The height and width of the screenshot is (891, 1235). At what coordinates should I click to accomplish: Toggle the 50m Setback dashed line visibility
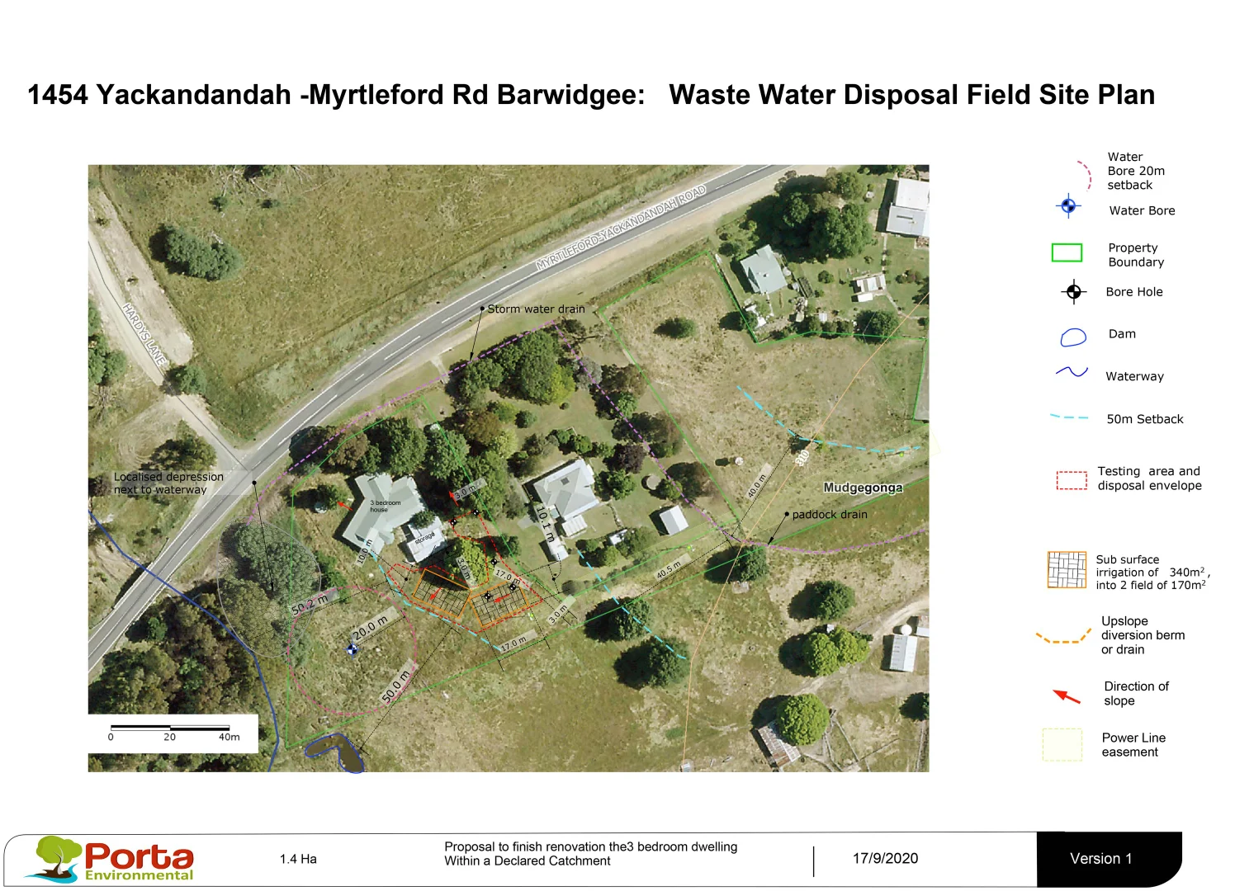coord(1069,419)
